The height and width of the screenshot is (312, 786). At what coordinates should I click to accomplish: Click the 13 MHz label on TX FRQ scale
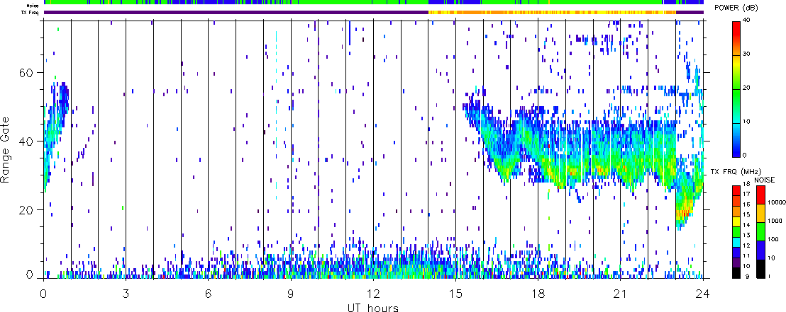pyautogui.click(x=747, y=236)
